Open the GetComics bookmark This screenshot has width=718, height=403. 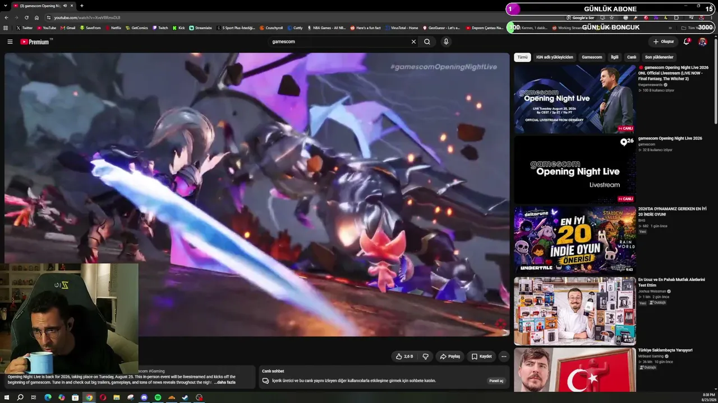pos(136,28)
